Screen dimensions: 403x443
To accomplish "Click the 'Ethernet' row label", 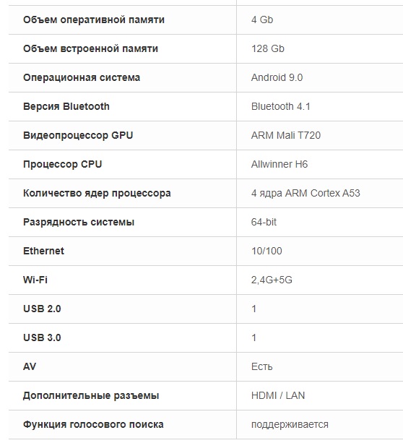I will [x=43, y=251].
